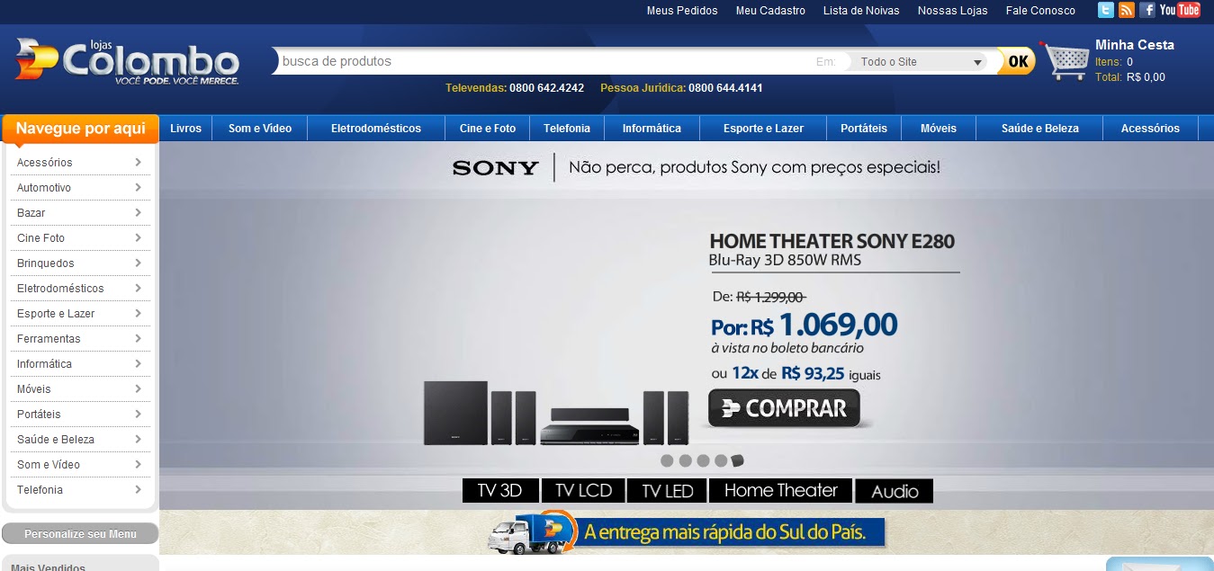This screenshot has height=571, width=1214.
Task: Open the Todo o Site dropdown
Action: [919, 62]
